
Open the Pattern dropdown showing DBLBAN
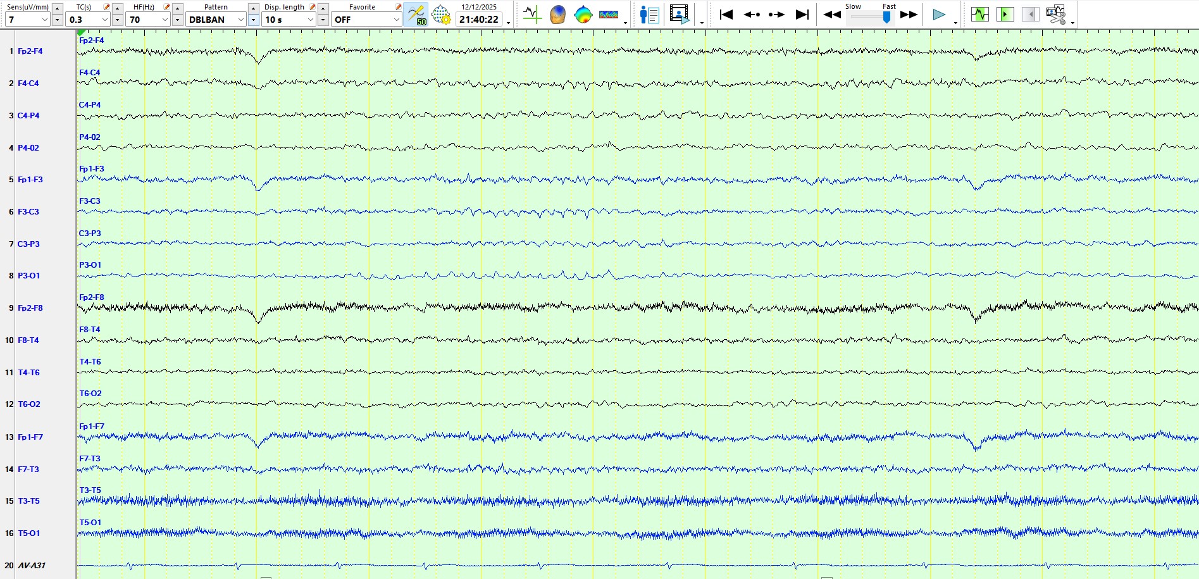pyautogui.click(x=216, y=20)
